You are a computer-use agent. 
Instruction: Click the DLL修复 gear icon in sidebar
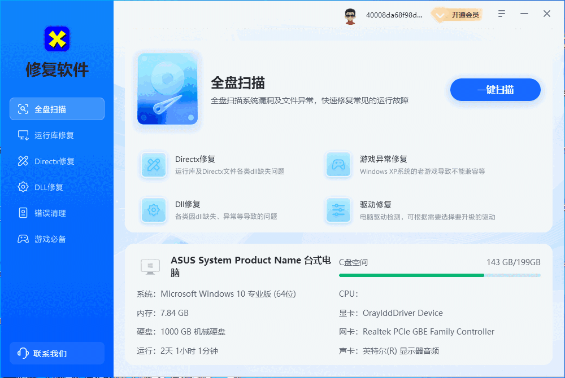(21, 187)
